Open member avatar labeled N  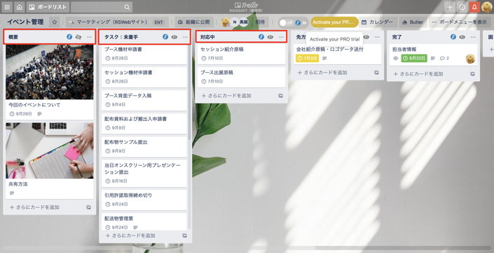pyautogui.click(x=235, y=22)
